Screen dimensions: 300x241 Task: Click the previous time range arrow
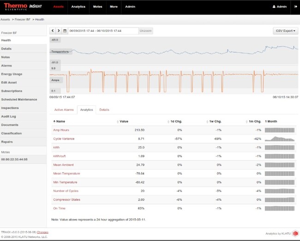coord(53,31)
